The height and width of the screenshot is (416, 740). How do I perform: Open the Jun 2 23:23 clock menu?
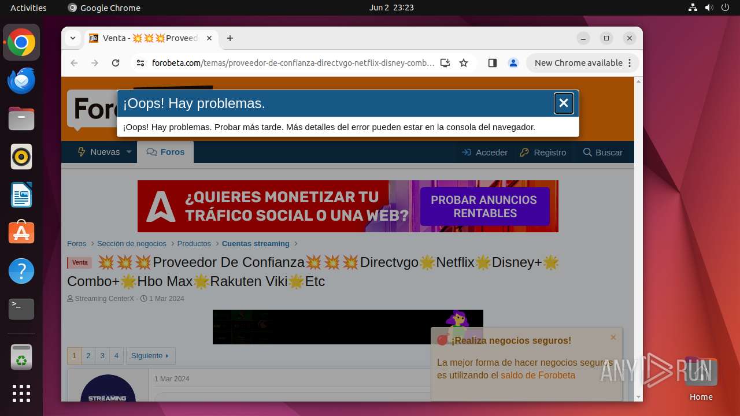[x=391, y=8]
